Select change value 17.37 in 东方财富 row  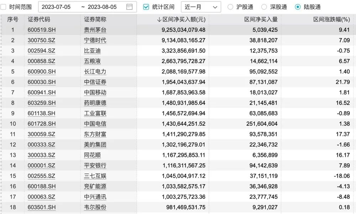pos(343,134)
